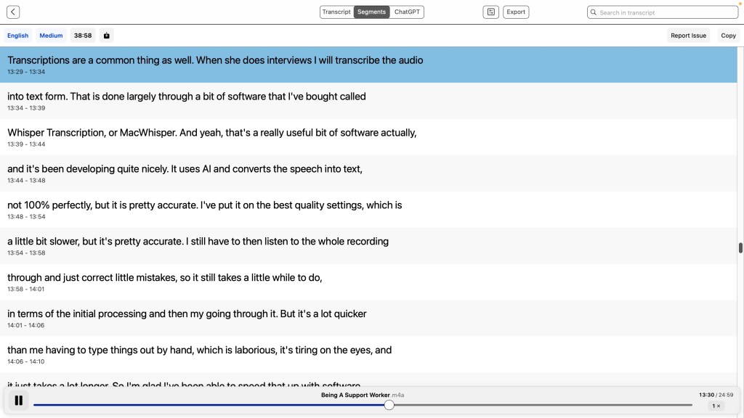Viewport: 744px width, 418px height.
Task: Click the Report Issue button
Action: [688, 35]
